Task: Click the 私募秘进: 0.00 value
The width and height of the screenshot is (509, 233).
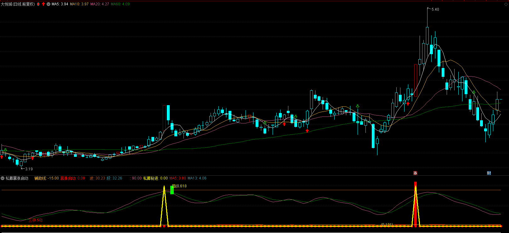Action: [156, 178]
